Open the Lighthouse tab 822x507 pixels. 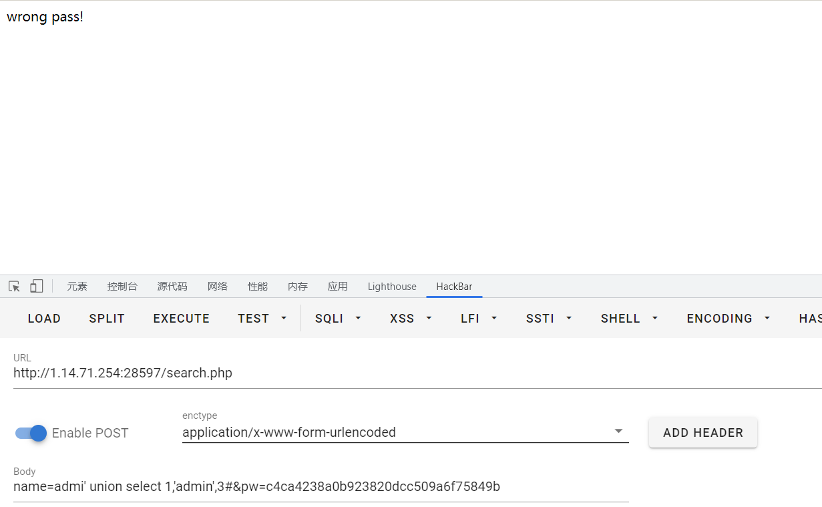coord(392,287)
